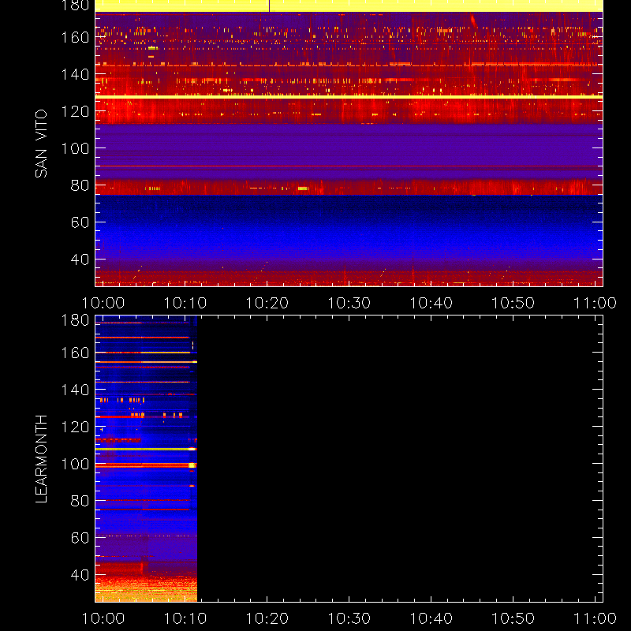Image resolution: width=631 pixels, height=631 pixels.
Task: Click the bright yellow interference band in the San Vito spectrogram
Action: coord(349,97)
